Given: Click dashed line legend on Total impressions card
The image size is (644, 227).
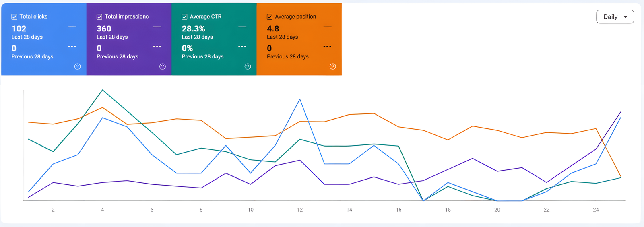Looking at the screenshot, I should 157,47.
